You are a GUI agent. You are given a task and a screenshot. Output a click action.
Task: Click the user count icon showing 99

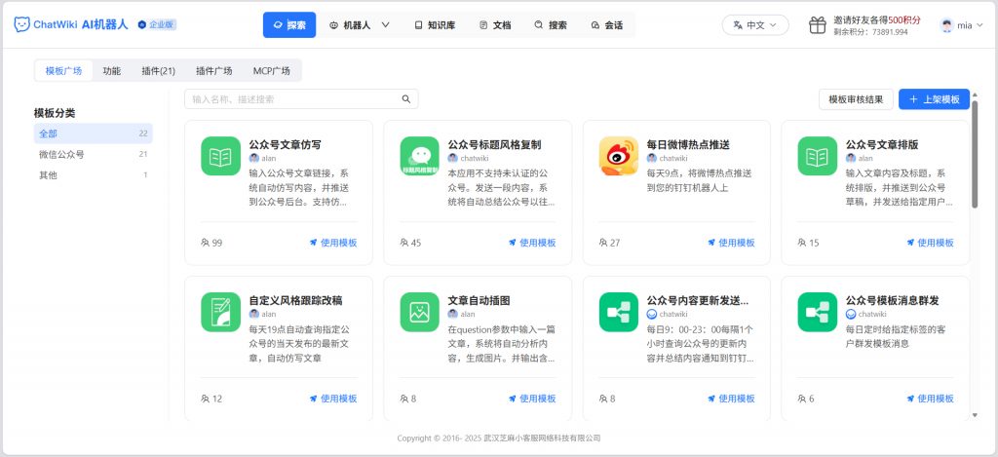(x=205, y=243)
